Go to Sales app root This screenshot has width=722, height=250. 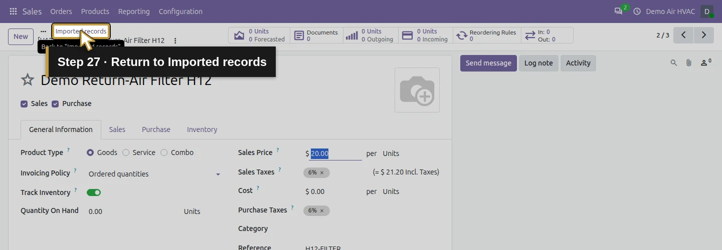[x=32, y=11]
